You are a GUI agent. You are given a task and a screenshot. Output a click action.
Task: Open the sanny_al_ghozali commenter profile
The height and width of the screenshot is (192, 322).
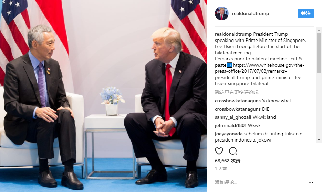233,117
